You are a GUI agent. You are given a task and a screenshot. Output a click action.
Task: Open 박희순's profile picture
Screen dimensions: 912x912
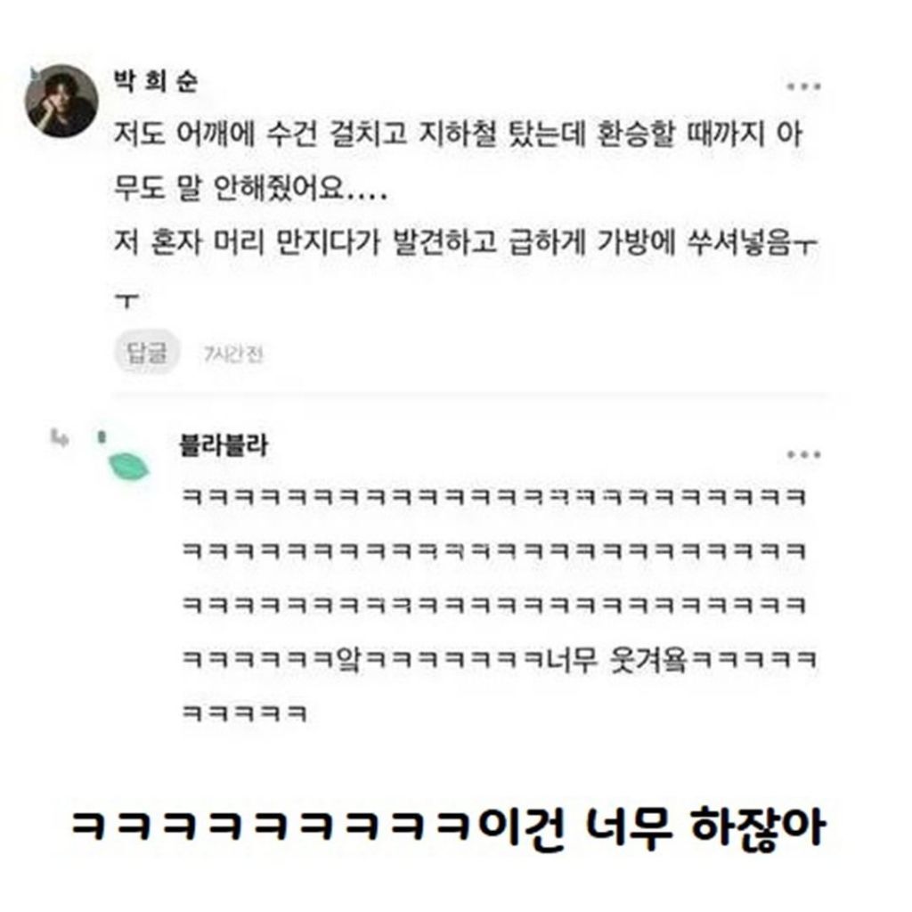61,102
